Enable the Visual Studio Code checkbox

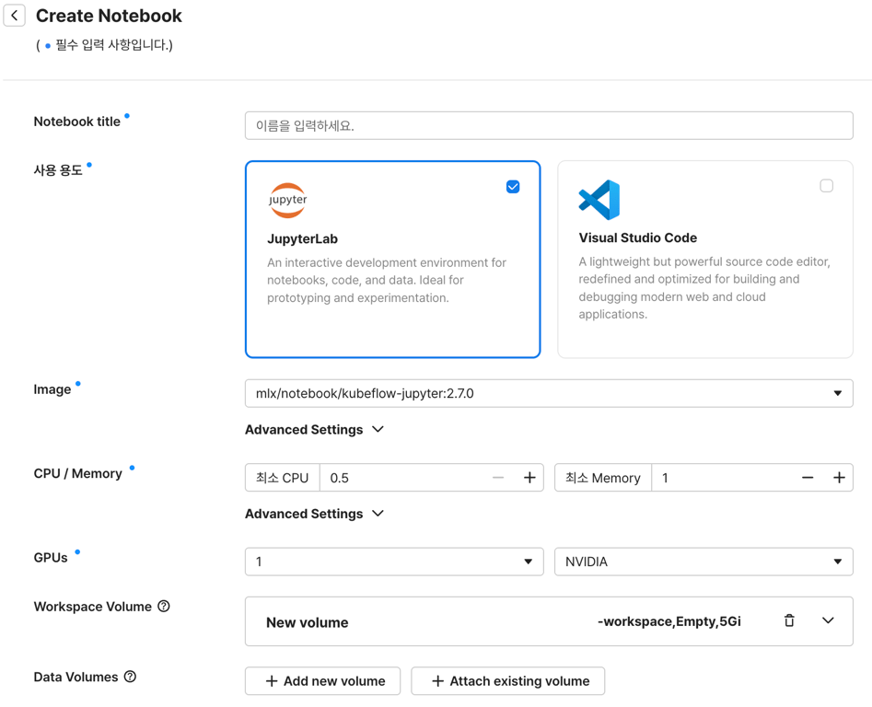click(825, 185)
